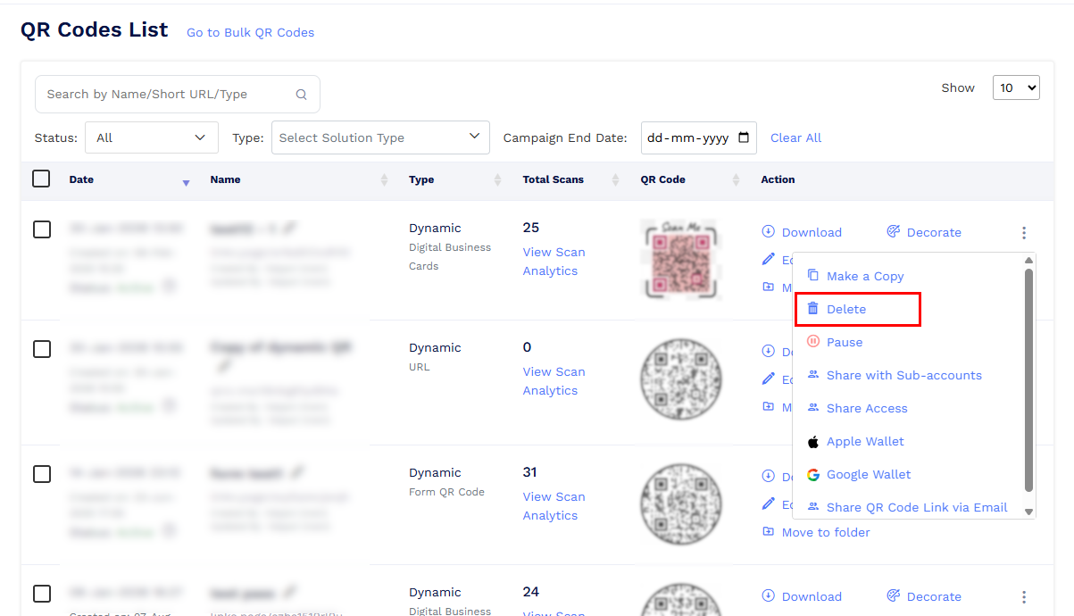Viewport: 1074px width, 616px height.
Task: Click the people icon beside Share with Sub-accounts
Action: (813, 375)
